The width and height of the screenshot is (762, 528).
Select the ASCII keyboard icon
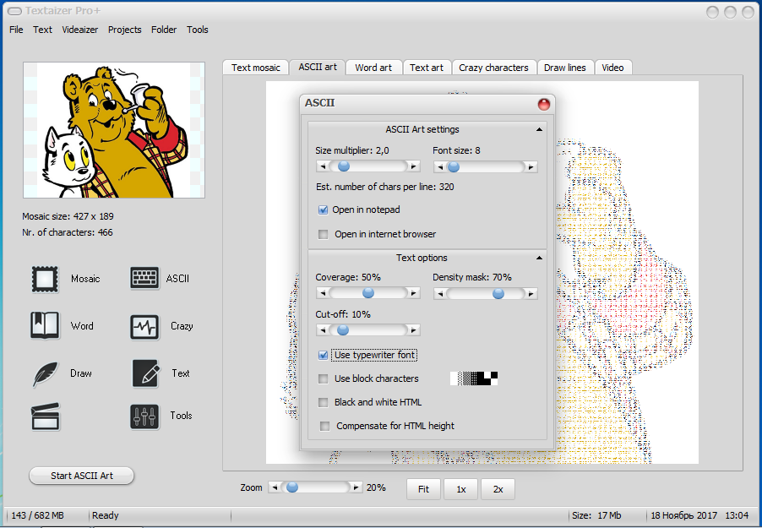tap(144, 278)
